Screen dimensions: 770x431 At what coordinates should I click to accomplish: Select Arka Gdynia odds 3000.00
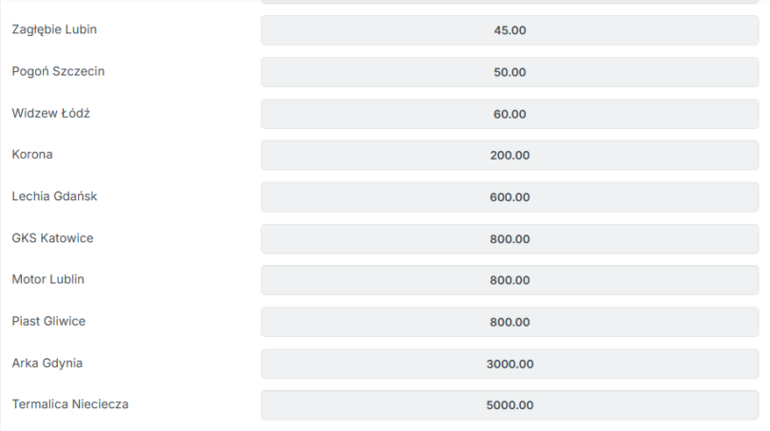510,364
